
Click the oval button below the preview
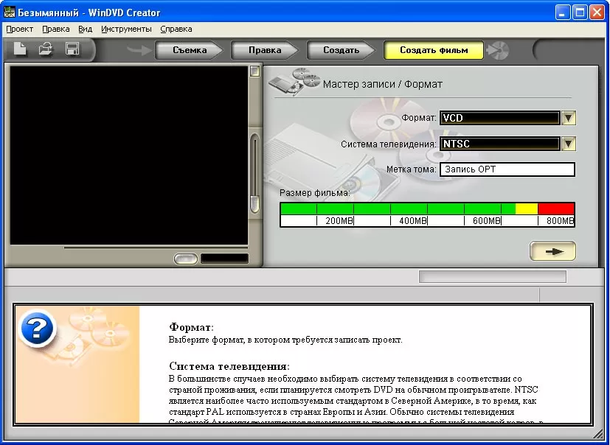185,259
